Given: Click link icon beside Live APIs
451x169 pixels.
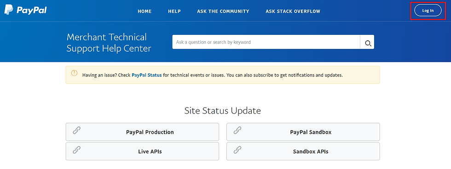Looking at the screenshot, I should coord(76,150).
